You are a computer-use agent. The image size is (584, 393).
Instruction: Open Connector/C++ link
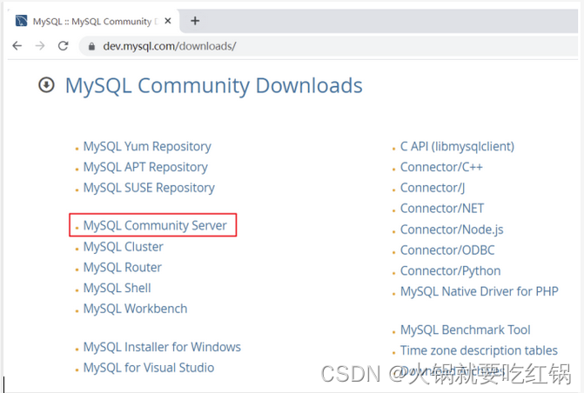point(441,167)
